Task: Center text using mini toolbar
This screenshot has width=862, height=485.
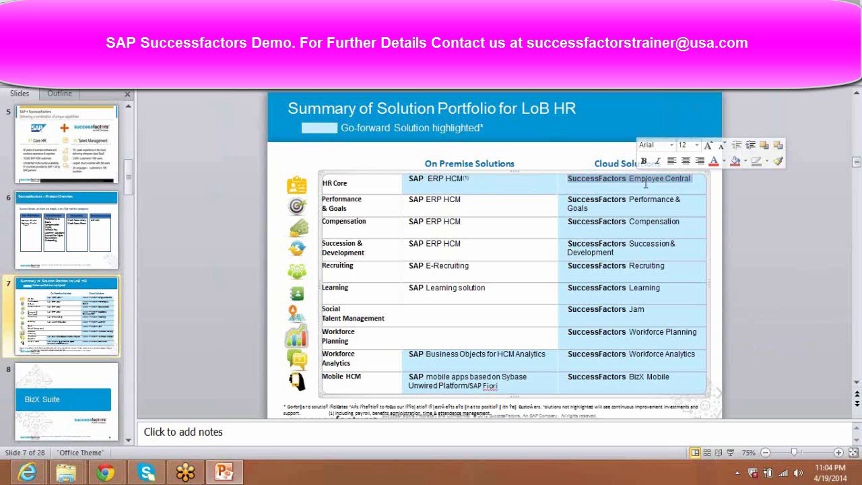Action: pos(686,161)
